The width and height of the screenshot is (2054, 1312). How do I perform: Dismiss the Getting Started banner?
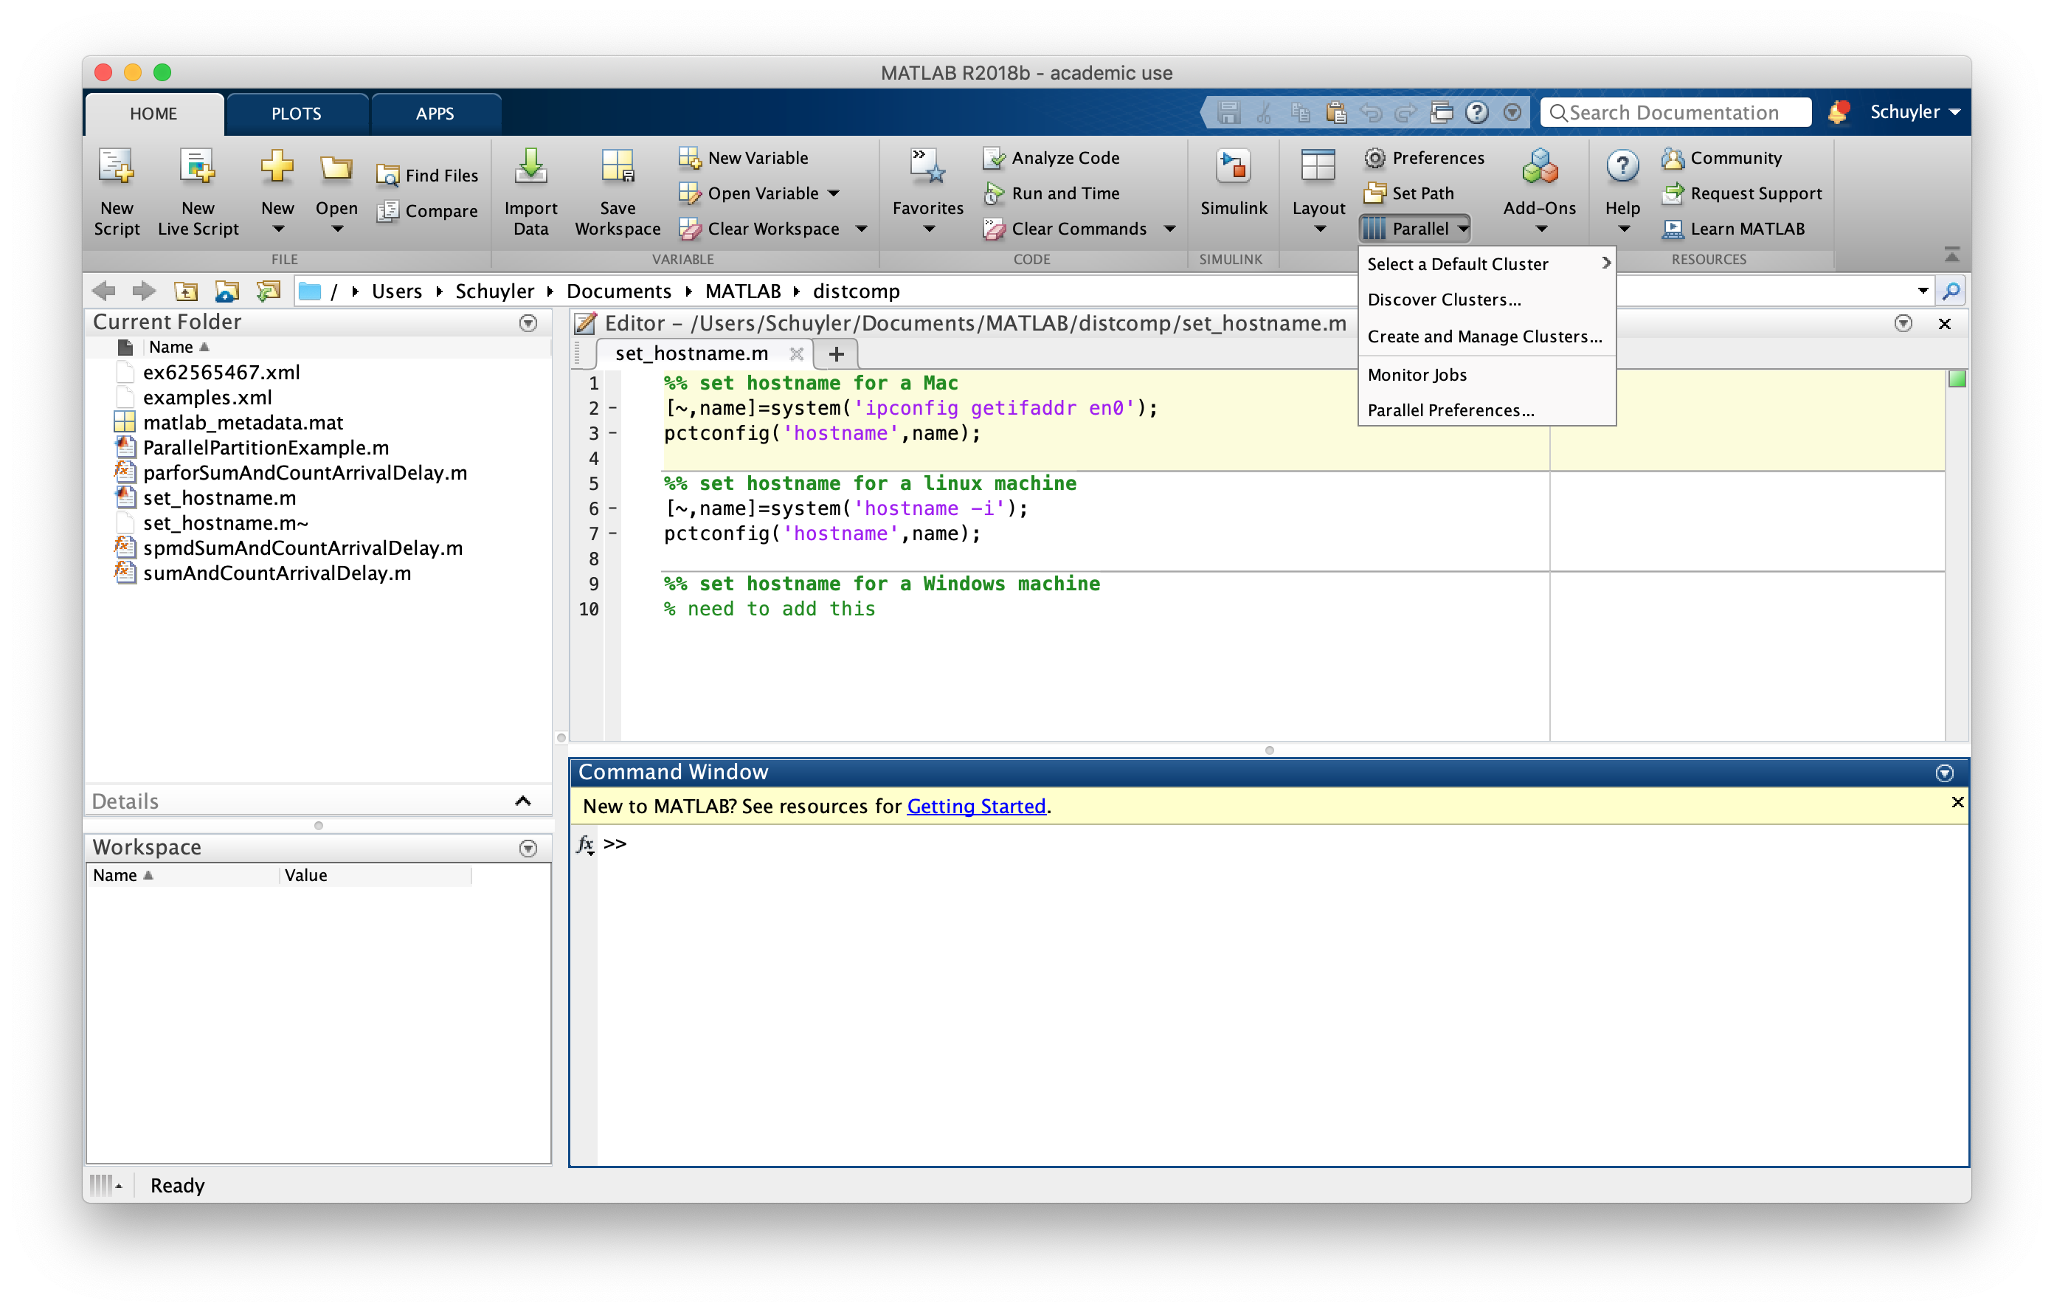(1957, 803)
